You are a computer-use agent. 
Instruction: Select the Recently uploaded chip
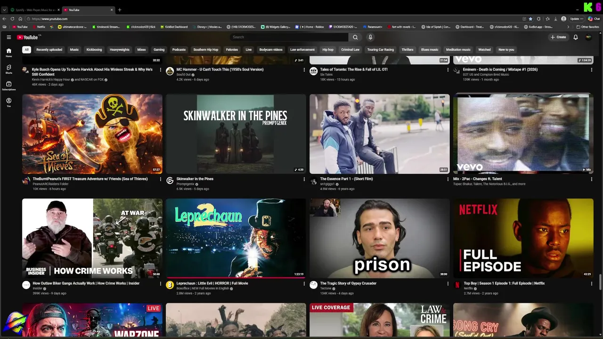coord(49,49)
